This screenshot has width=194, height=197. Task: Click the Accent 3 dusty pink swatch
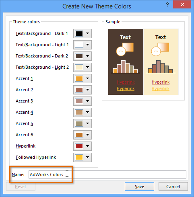point(79,101)
